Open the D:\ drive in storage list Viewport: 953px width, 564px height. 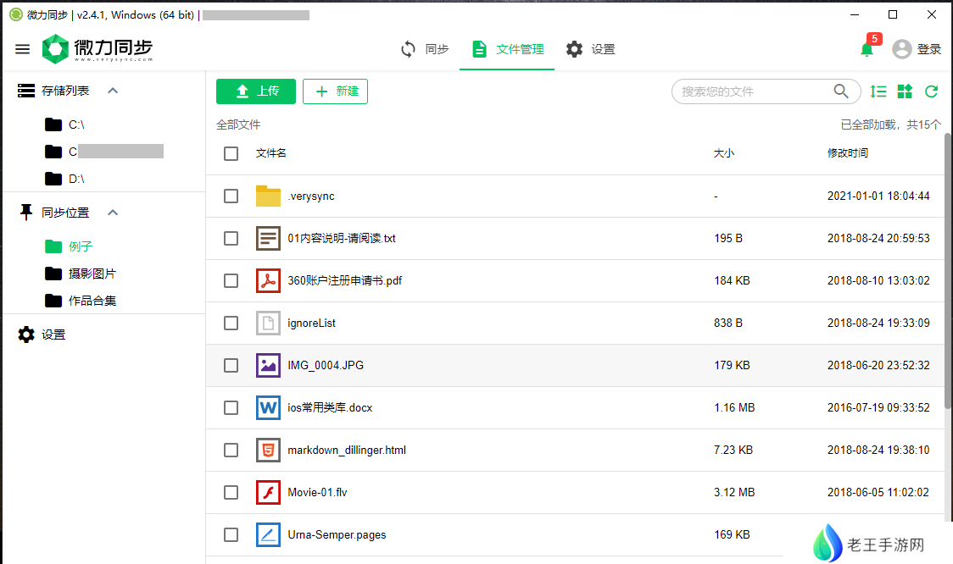[x=75, y=179]
